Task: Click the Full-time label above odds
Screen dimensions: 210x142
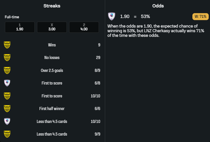Action: coord(12,17)
